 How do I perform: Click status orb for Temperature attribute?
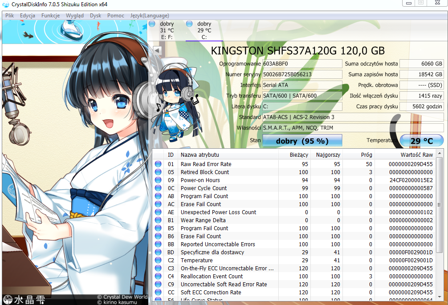click(158, 260)
